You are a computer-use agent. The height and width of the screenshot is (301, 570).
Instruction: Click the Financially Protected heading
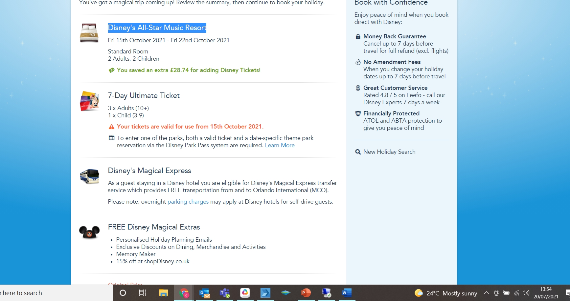[x=391, y=113]
